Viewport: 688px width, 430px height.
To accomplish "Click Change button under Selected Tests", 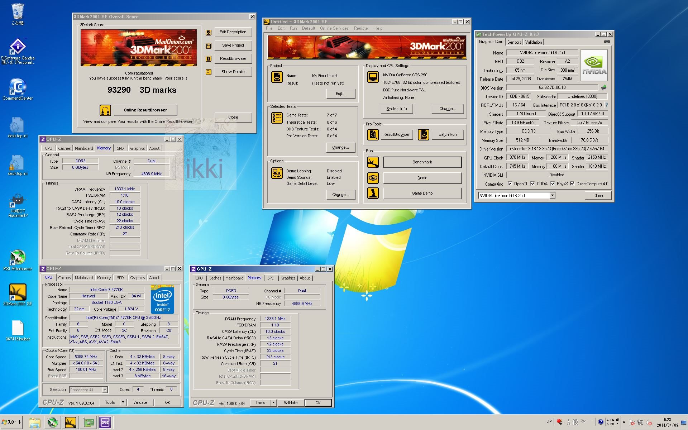I will click(x=341, y=148).
